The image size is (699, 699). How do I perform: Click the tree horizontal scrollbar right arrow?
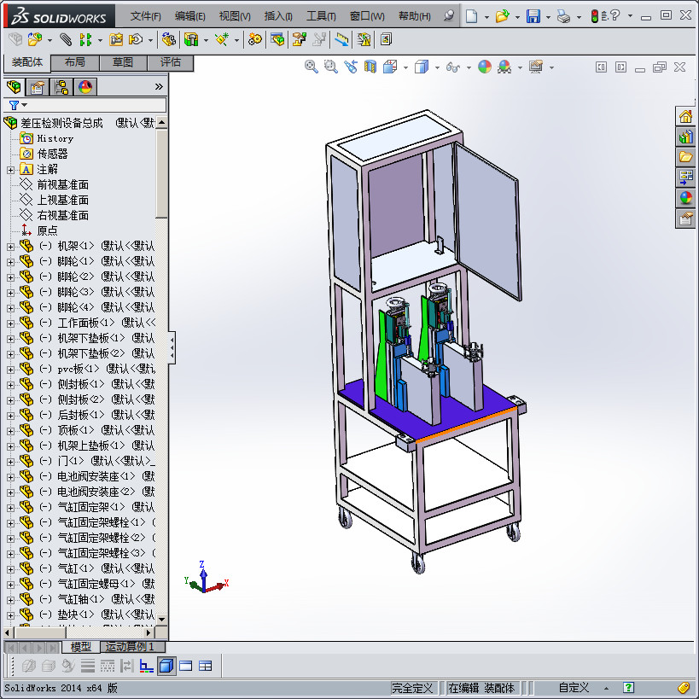(x=149, y=632)
